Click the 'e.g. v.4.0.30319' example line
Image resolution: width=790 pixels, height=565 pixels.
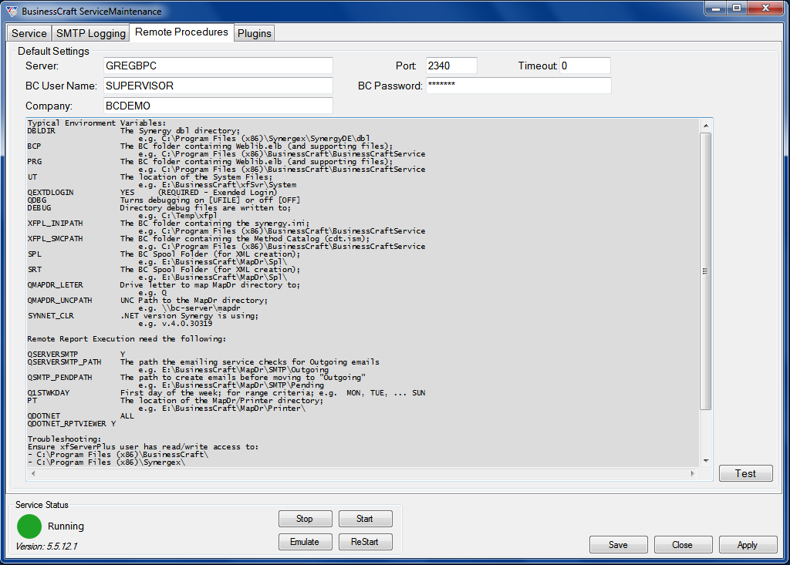175,323
